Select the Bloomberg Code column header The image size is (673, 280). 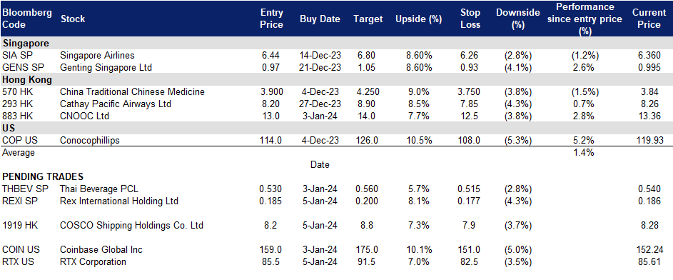[27, 19]
